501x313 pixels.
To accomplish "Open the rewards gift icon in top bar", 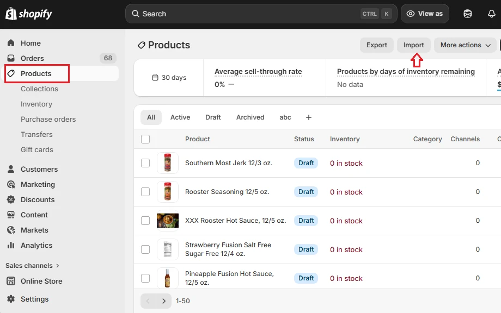I will pyautogui.click(x=467, y=14).
